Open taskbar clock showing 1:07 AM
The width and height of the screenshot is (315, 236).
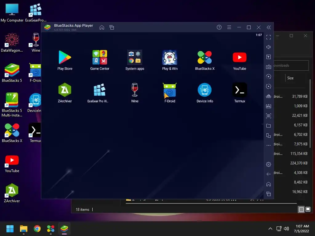pos(302,229)
